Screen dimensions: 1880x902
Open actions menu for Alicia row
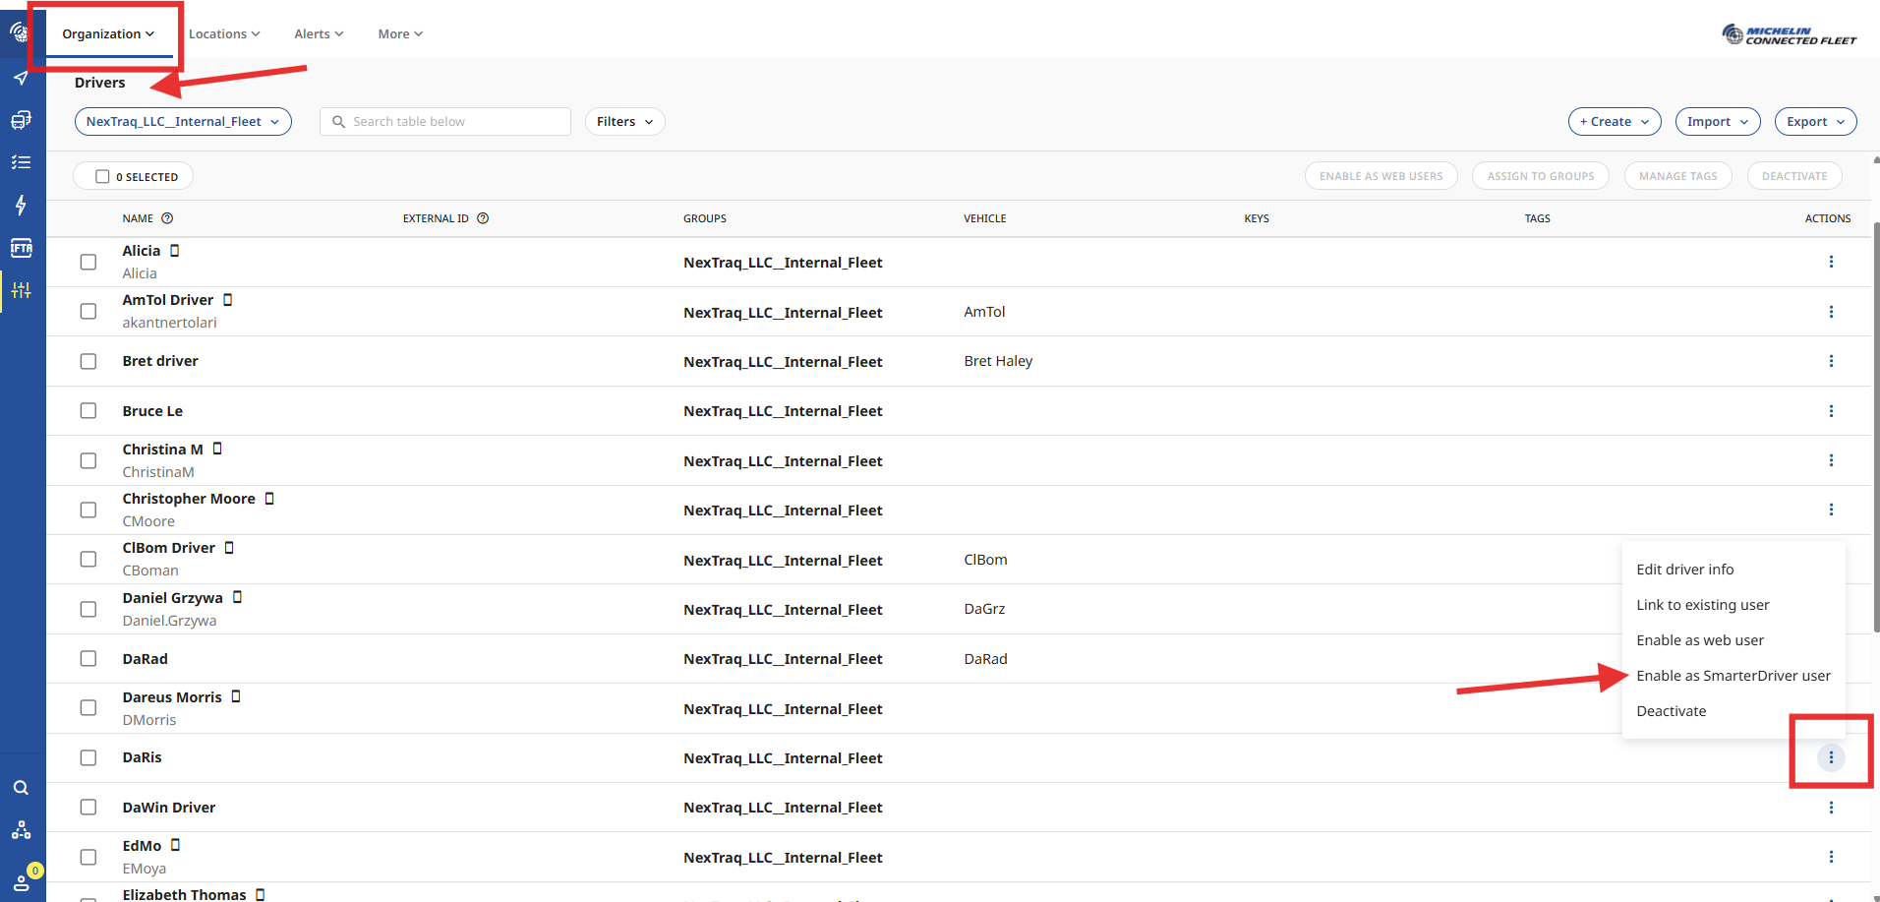pyautogui.click(x=1831, y=262)
